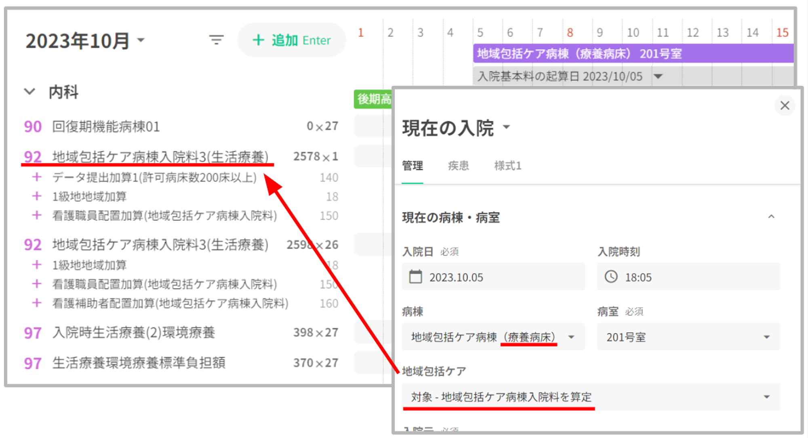This screenshot has height=438, width=808.
Task: Click plus icon beside 看護補助者配置加算
Action: coord(37,303)
